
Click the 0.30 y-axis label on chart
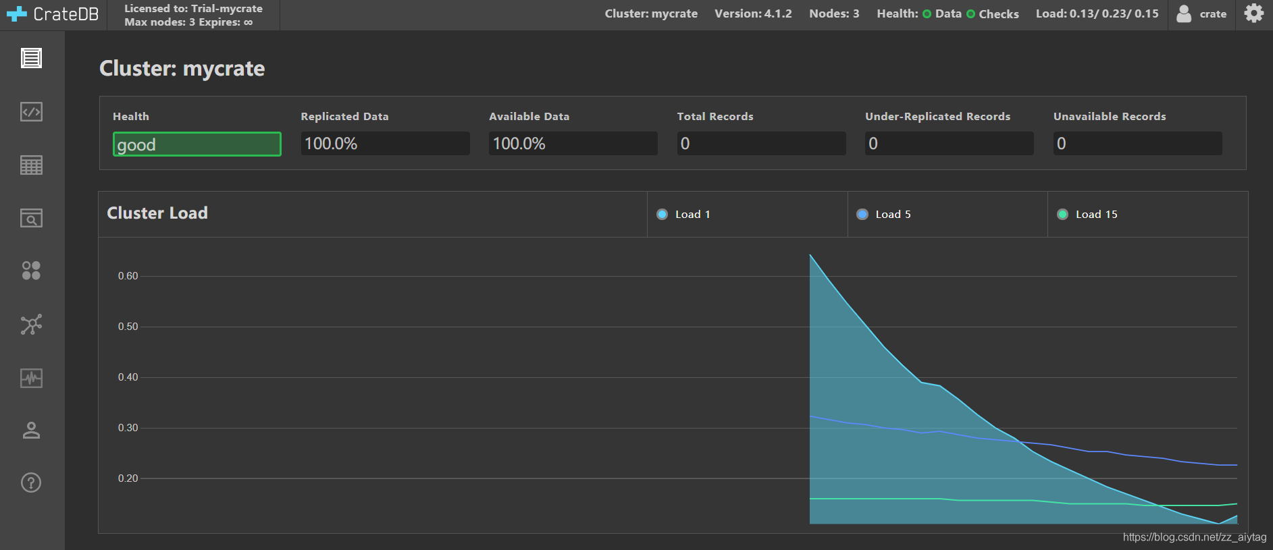[128, 428]
